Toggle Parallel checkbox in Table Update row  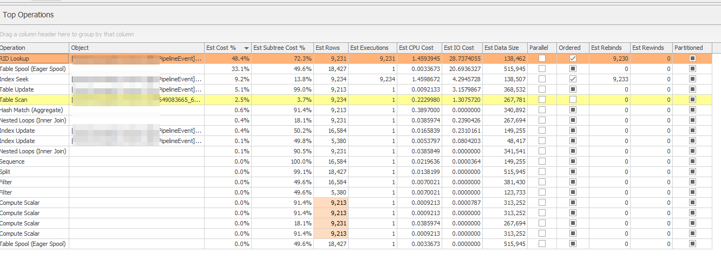[x=542, y=89]
